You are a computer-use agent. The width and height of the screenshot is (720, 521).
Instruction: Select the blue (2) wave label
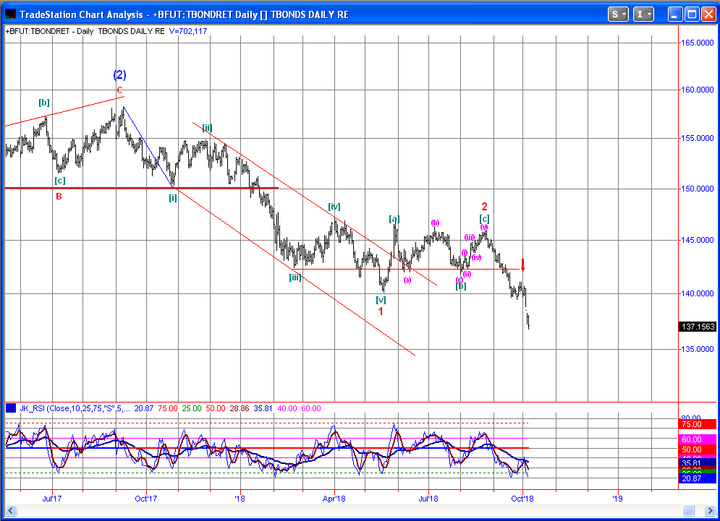[x=119, y=74]
